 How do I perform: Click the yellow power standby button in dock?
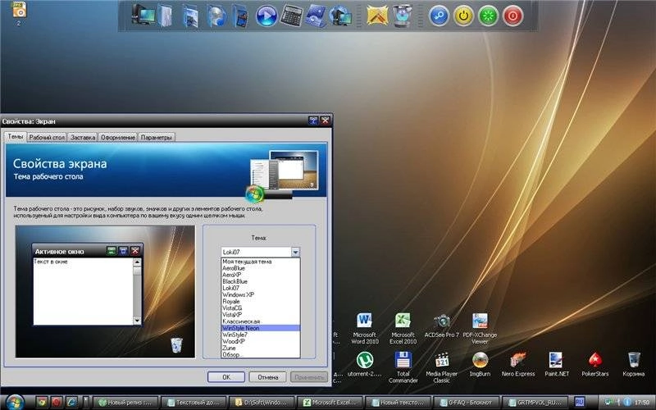click(463, 16)
